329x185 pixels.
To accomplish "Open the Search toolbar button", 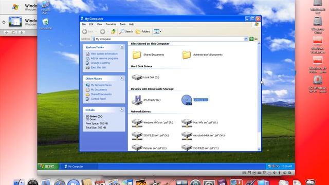I will coord(126,32).
